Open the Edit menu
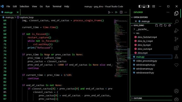Image resolution: width=182 pixels, height=102 pixels. [x=15, y=7]
